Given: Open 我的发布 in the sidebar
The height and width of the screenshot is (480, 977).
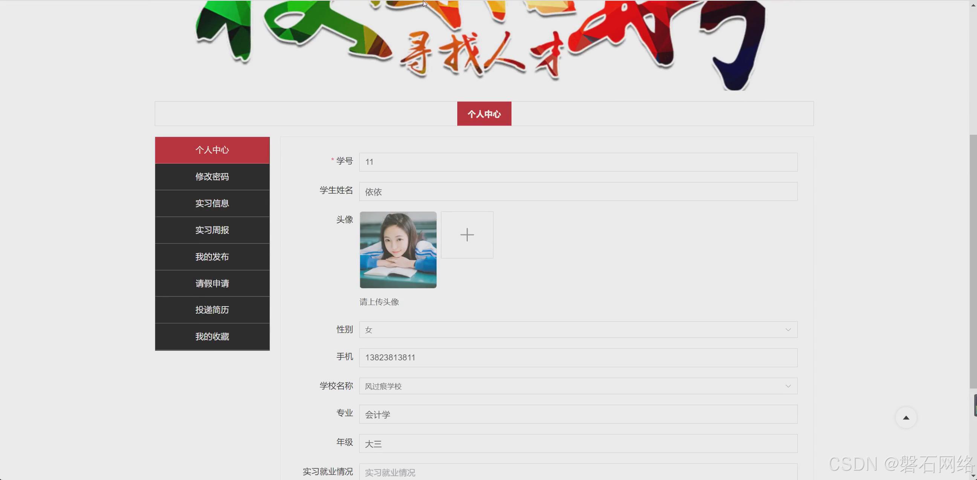Looking at the screenshot, I should tap(212, 257).
